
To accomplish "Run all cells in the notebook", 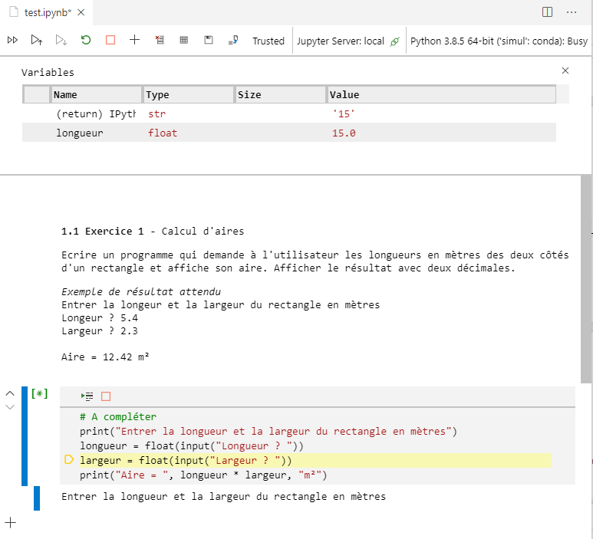I will tap(12, 40).
